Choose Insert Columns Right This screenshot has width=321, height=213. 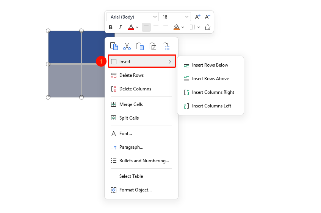point(210,92)
